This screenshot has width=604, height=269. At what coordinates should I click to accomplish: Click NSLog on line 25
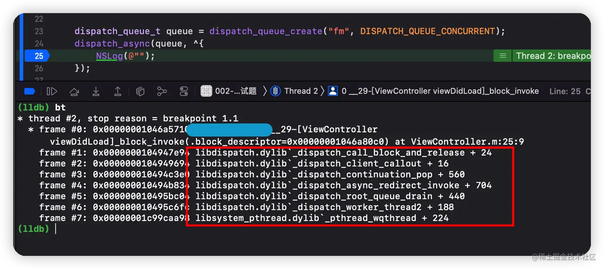[x=109, y=56]
